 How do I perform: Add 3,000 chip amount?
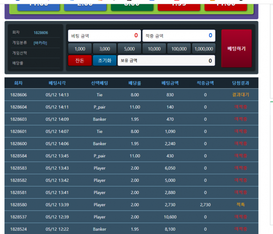tap(105, 49)
